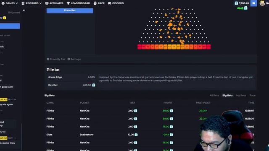Click the 25.00× multiplier in the 19:38:07 row
The image size is (269, 151).
point(203,111)
